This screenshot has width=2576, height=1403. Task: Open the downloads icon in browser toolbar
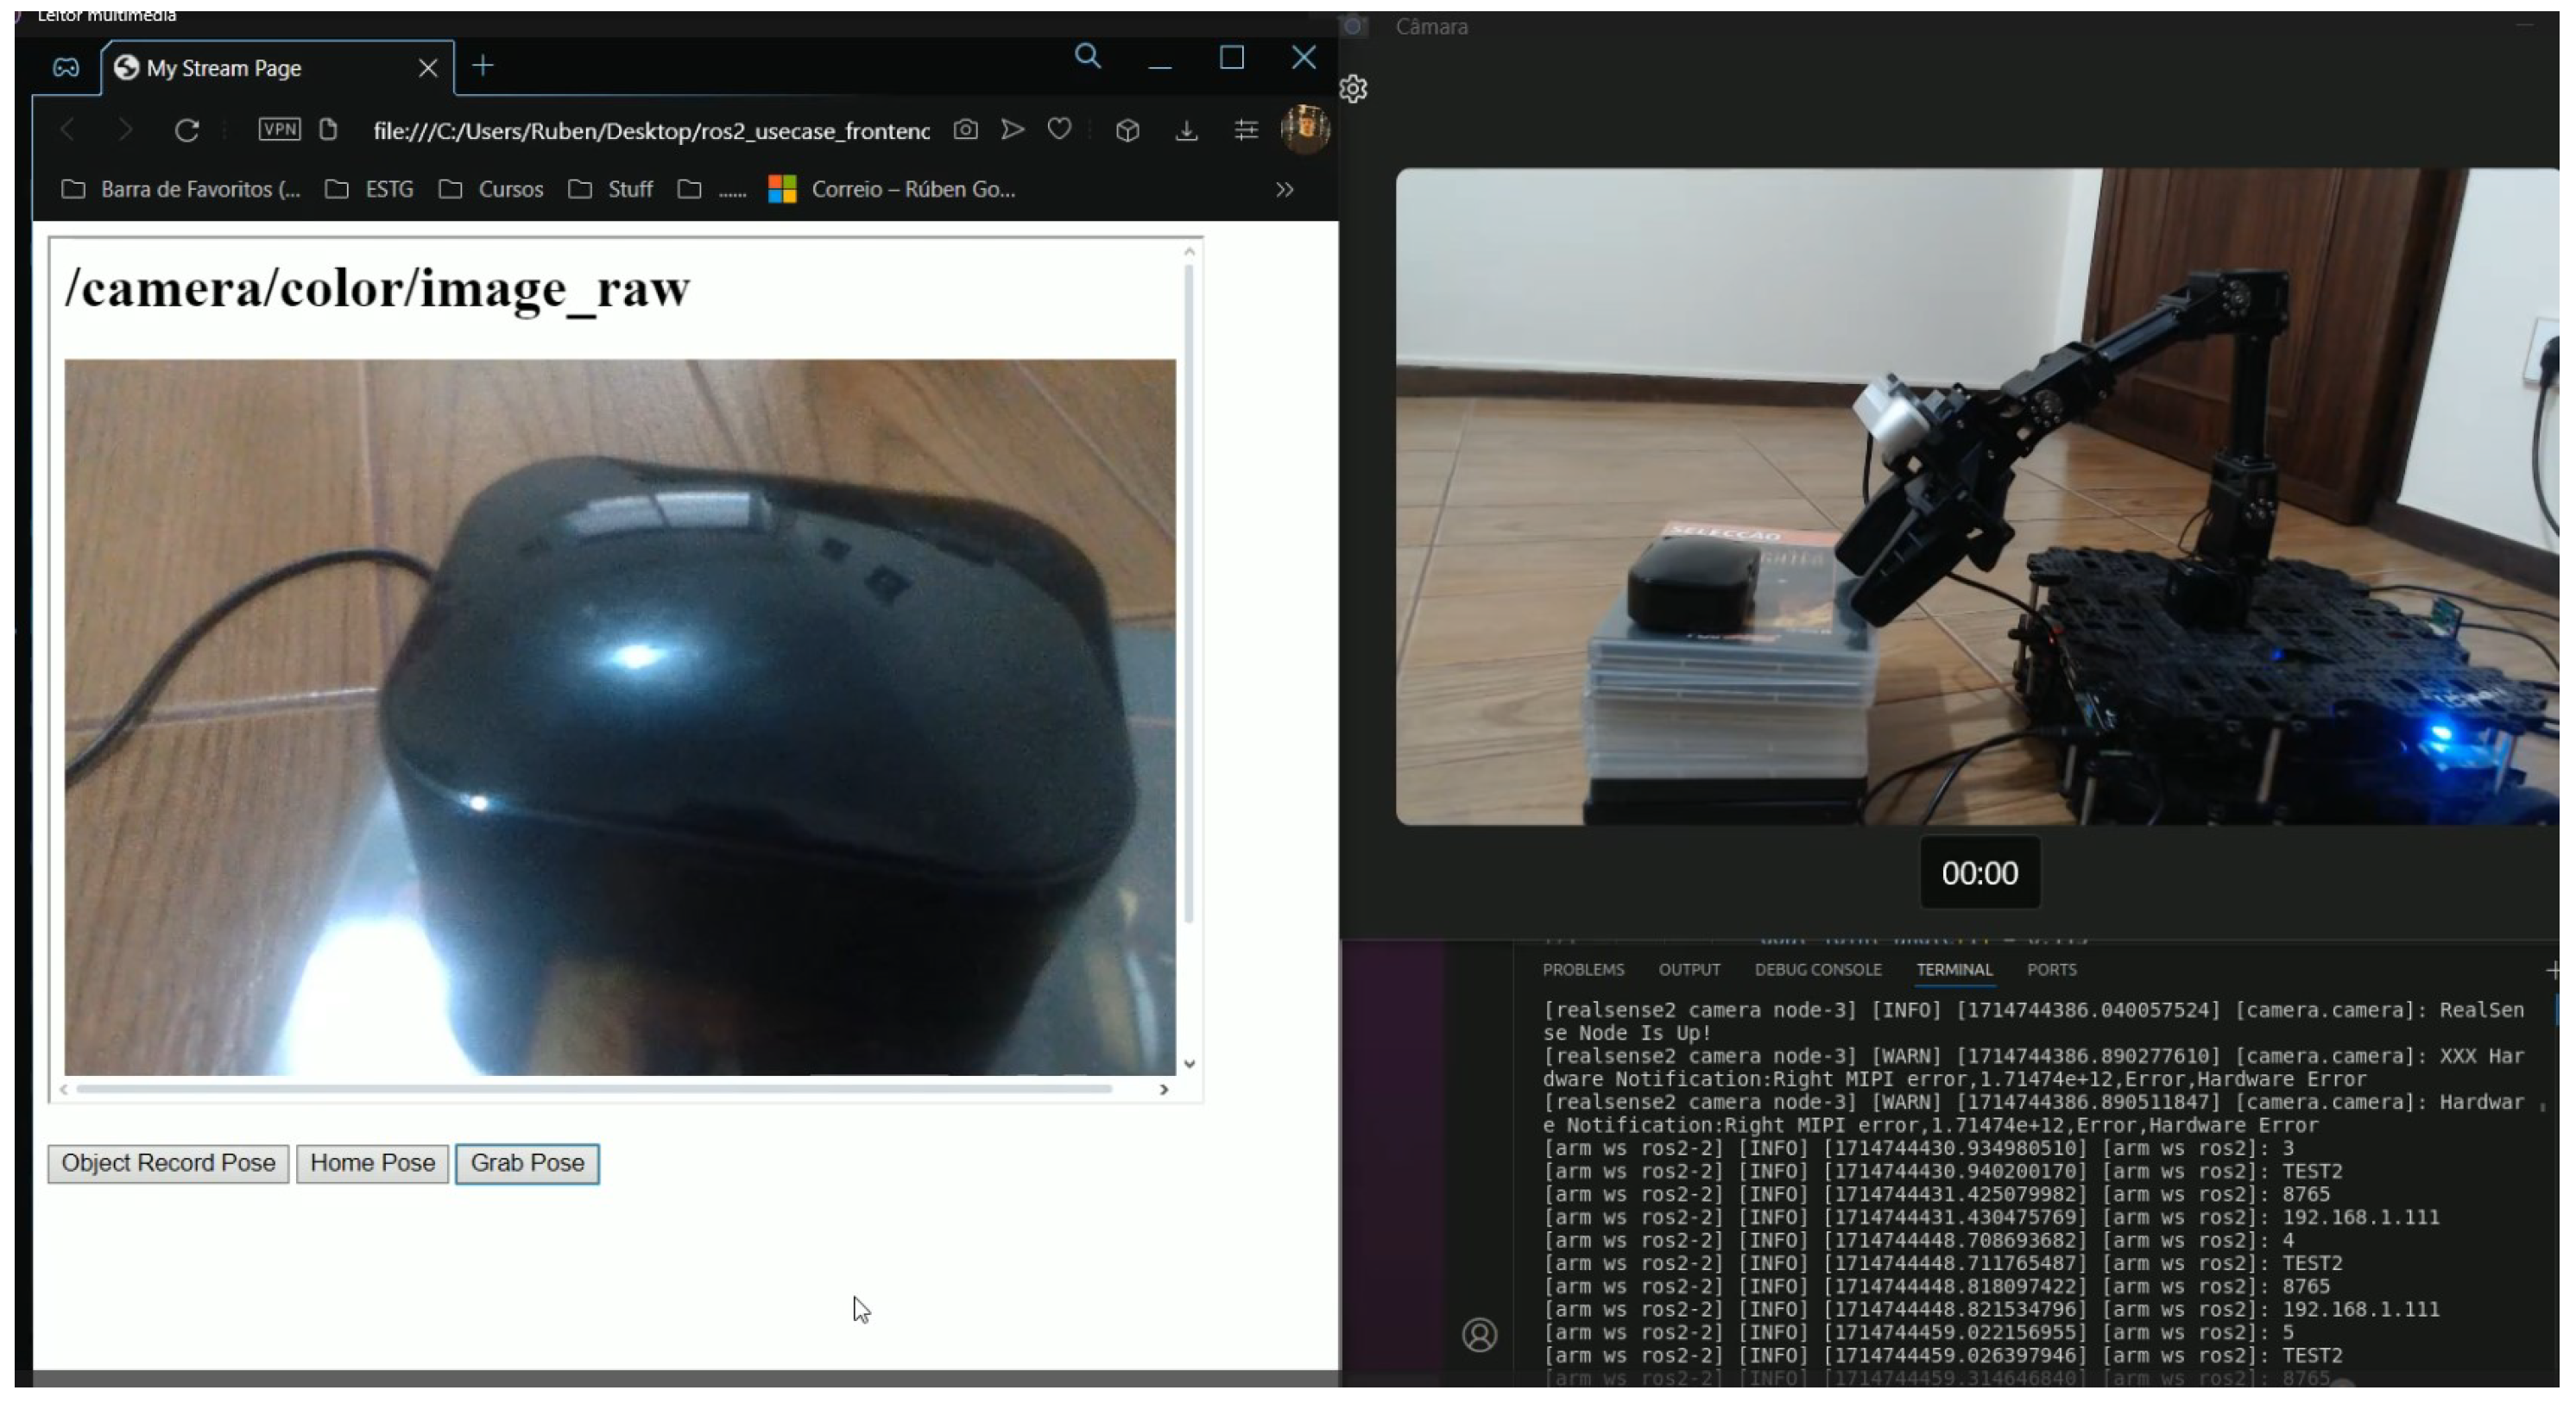(1186, 131)
